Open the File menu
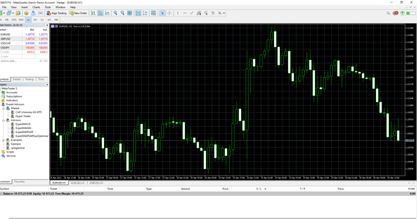Screen dimensions: 417x219 (x=4, y=7)
